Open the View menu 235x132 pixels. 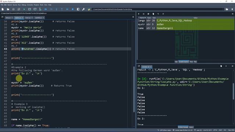tap(46, 5)
